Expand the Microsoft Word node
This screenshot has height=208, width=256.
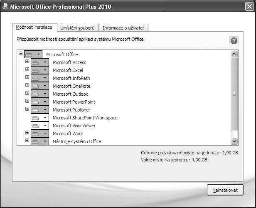pos(27,132)
